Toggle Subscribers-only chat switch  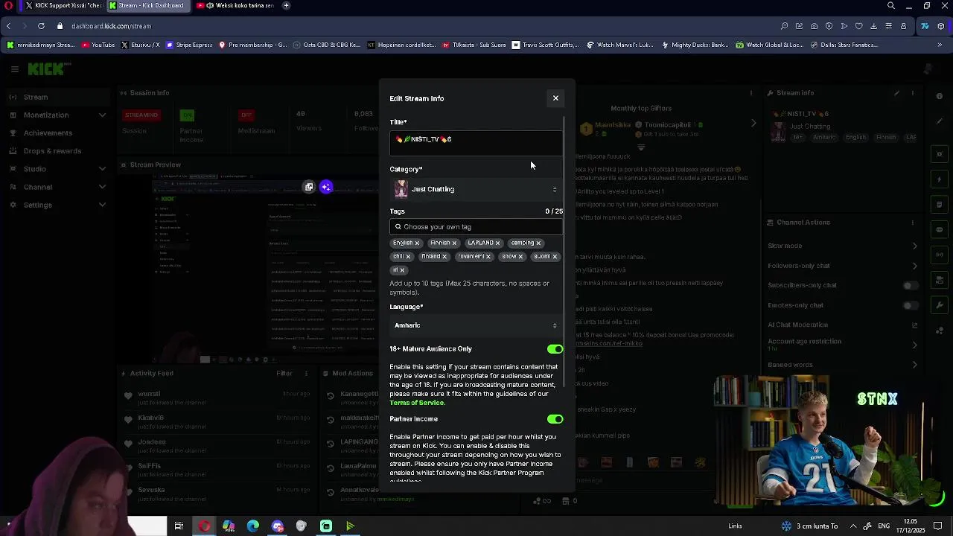pyautogui.click(x=910, y=286)
